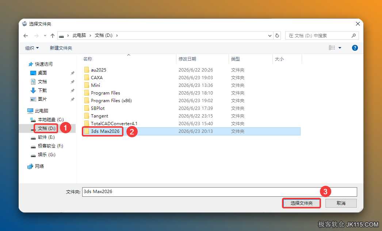Viewport: 382px width, 231px height.
Task: Sort by 修改日期 column header
Action: pos(187,59)
